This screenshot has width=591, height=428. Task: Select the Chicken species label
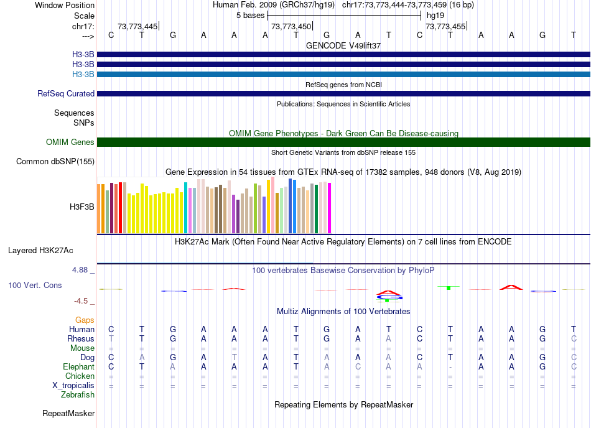click(80, 376)
